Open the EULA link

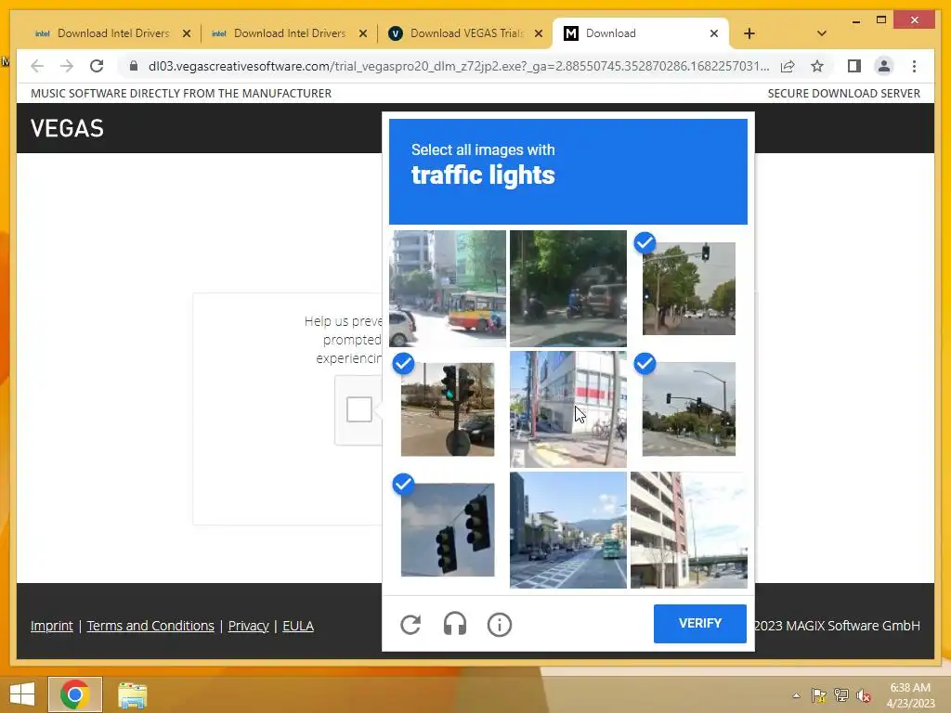point(298,626)
